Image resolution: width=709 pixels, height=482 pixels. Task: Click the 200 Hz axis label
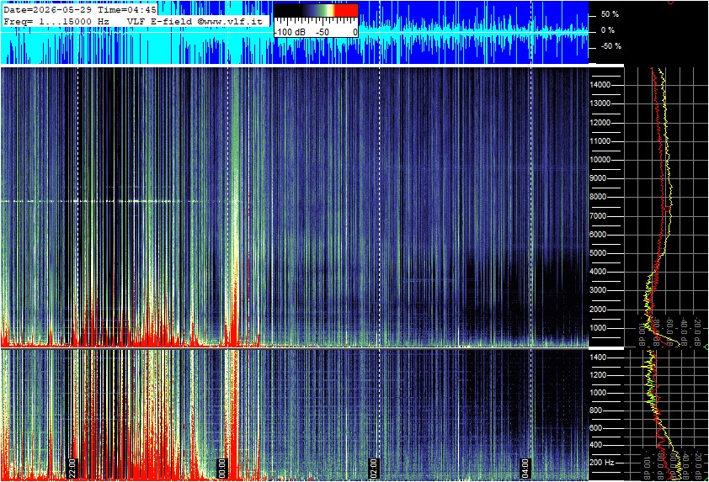(602, 463)
